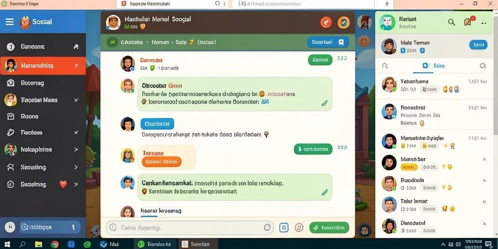Collapse the Demoant section caret

tap(76, 47)
